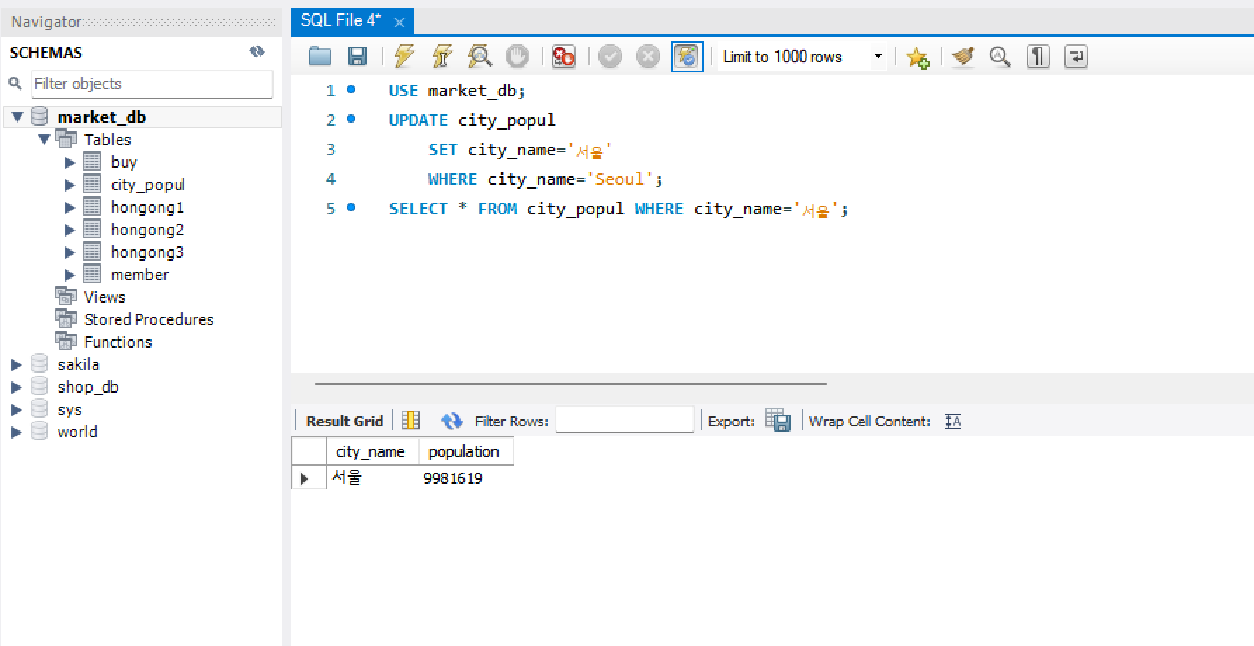Toggle word wrapping in editor icon
Screen dimensions: 1254x646
point(1076,56)
